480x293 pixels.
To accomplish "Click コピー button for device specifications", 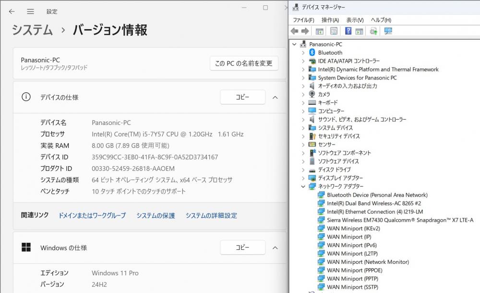I will [242, 97].
